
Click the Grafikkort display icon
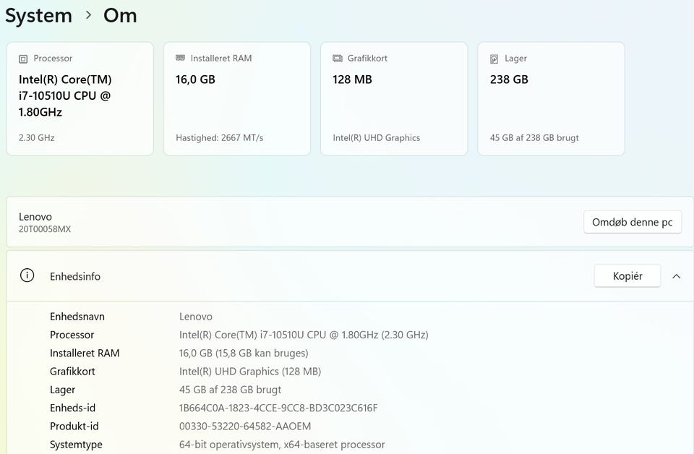338,59
